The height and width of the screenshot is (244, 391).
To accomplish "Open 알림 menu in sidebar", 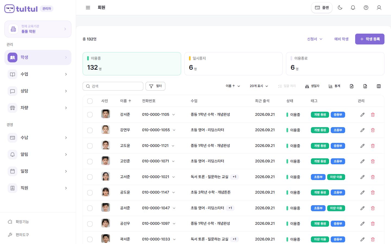I will (x=38, y=155).
